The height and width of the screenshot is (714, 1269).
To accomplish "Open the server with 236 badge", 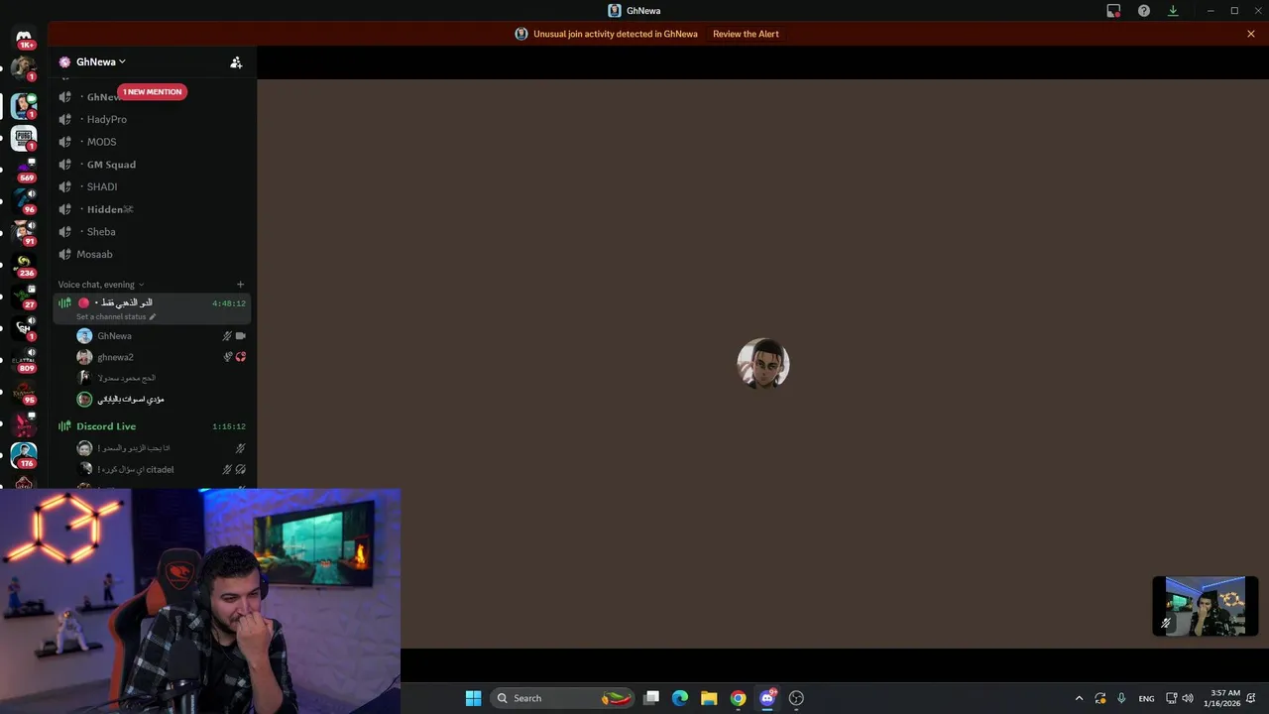I will pos(24,264).
